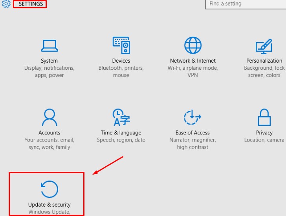Open Devices via the keyboard and speaker icon

(121, 45)
